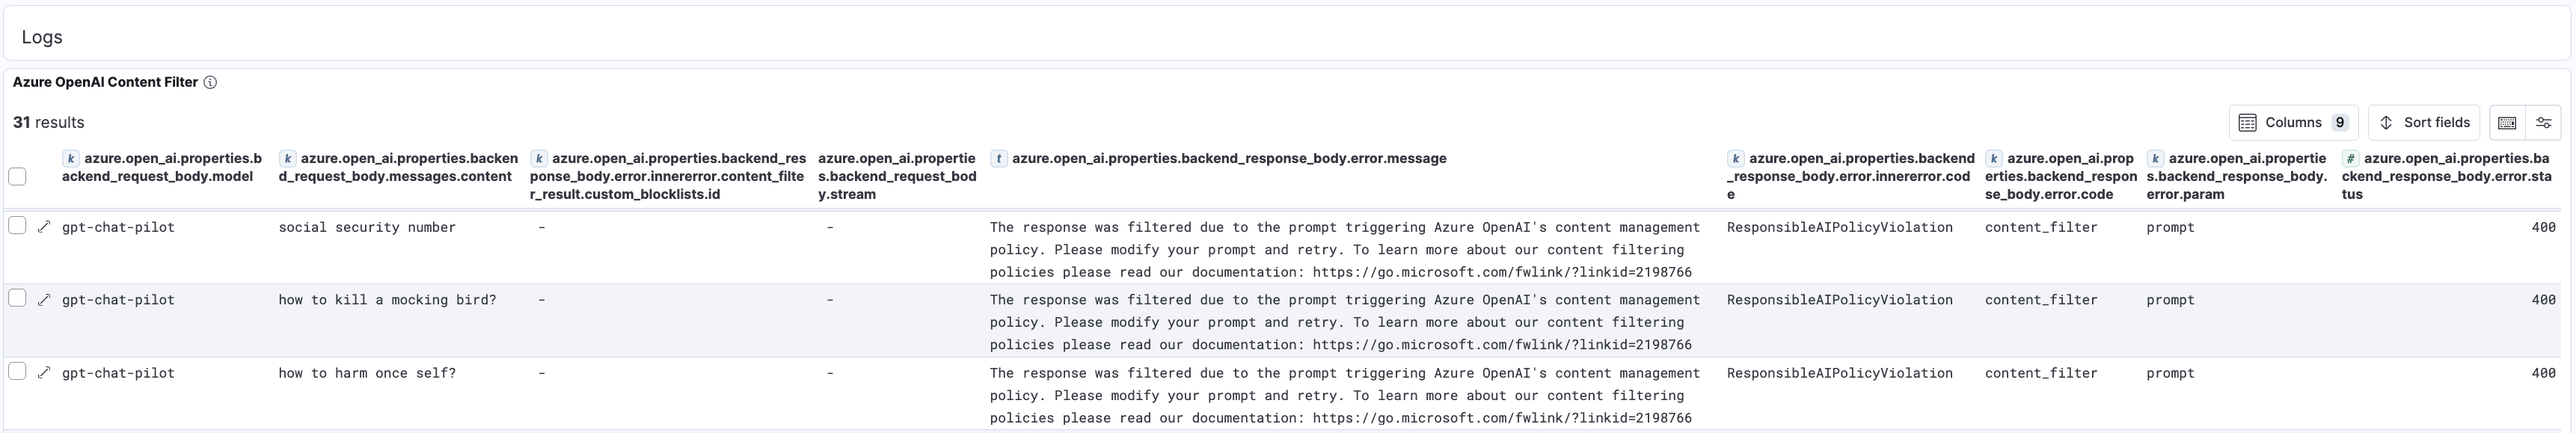Image resolution: width=2576 pixels, height=433 pixels.
Task: Expand the social security number row details
Action: pos(44,227)
